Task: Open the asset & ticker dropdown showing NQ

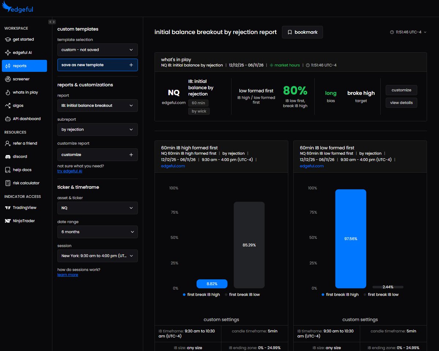Action: [x=98, y=208]
